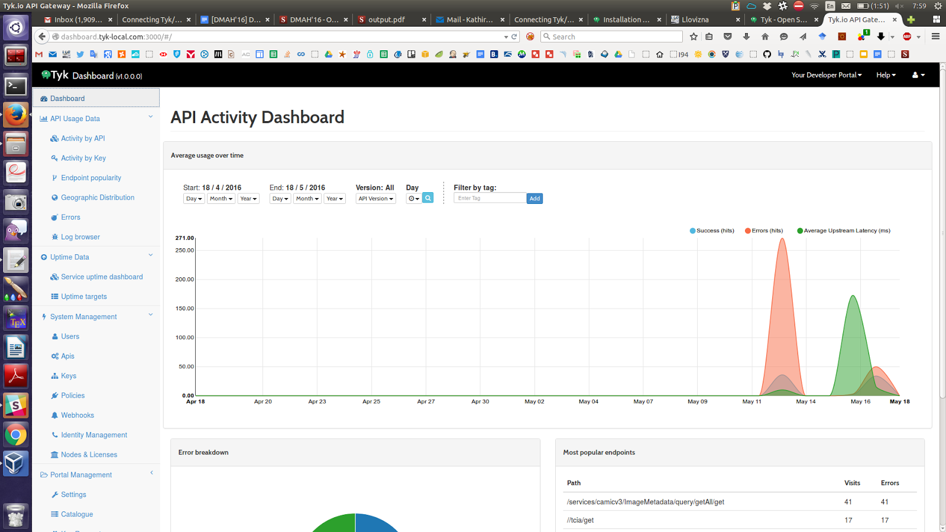Expand the Portal Management section chevron

(x=151, y=473)
